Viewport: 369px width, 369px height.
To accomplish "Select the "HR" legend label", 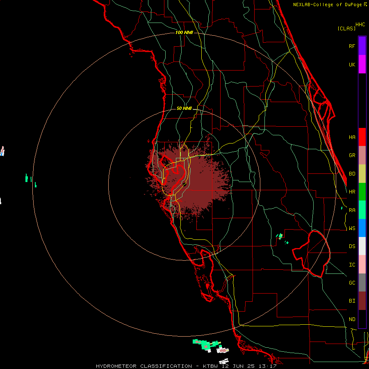I will (x=352, y=192).
